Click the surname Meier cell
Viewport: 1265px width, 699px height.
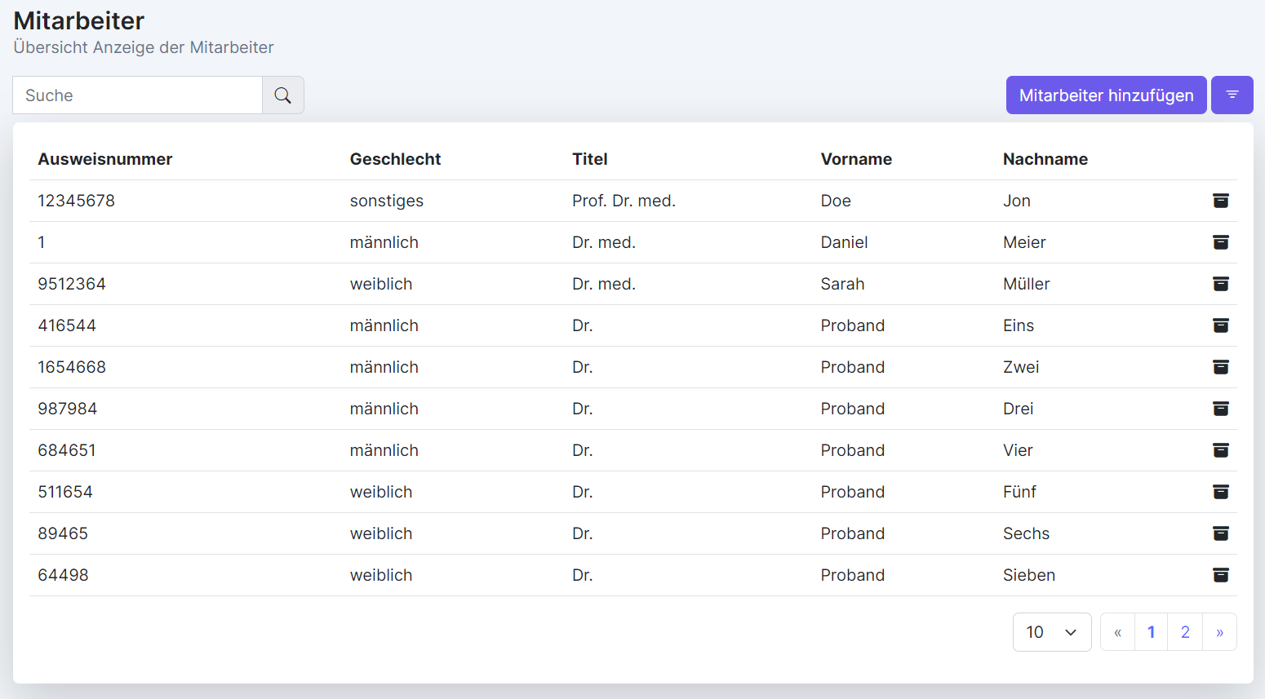click(x=1024, y=242)
